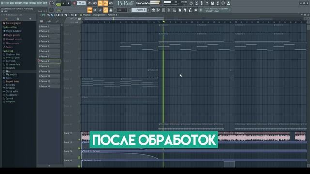Screen dimensions: 310x174
Task: Open the playlist view icon
Action: click(153, 10)
